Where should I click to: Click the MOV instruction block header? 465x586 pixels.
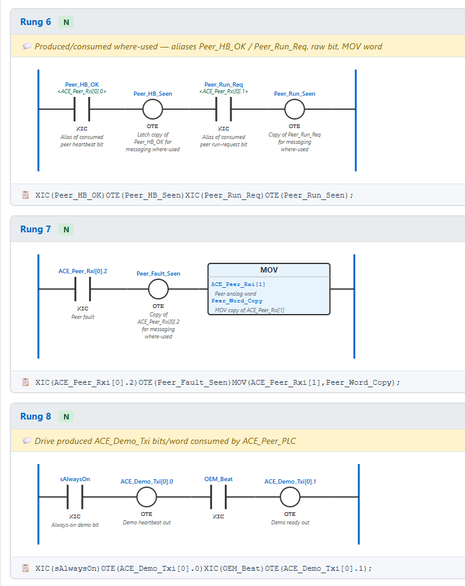269,270
